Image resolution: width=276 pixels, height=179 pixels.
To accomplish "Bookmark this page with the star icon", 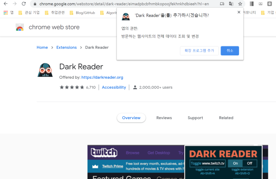I will 240,4.
